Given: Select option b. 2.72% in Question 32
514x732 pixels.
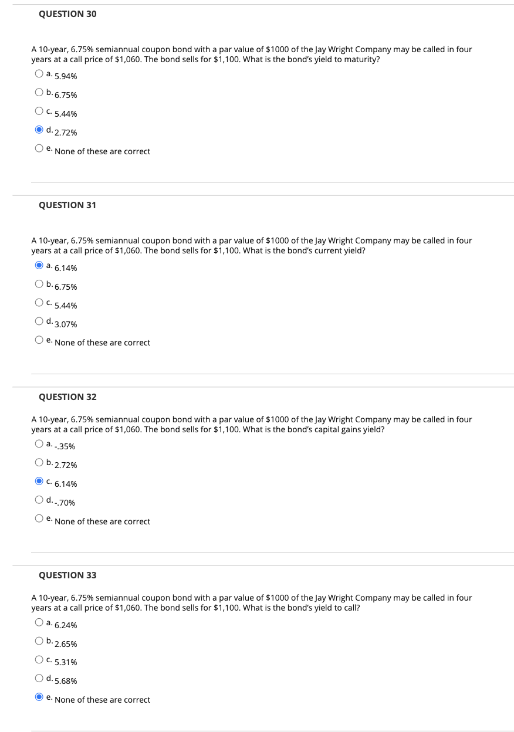Looking at the screenshot, I should [x=39, y=462].
